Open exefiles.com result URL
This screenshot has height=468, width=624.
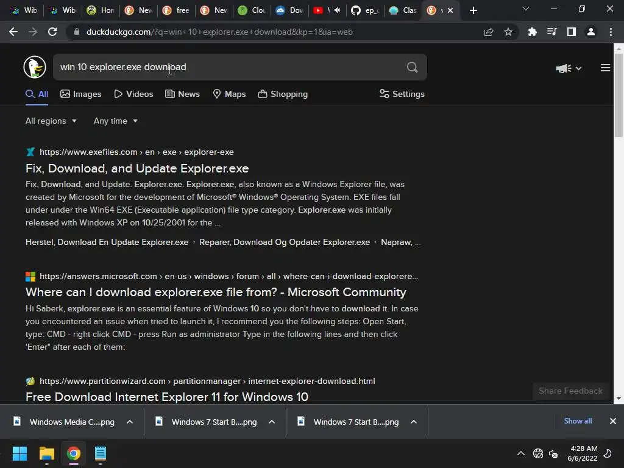pyautogui.click(x=136, y=152)
